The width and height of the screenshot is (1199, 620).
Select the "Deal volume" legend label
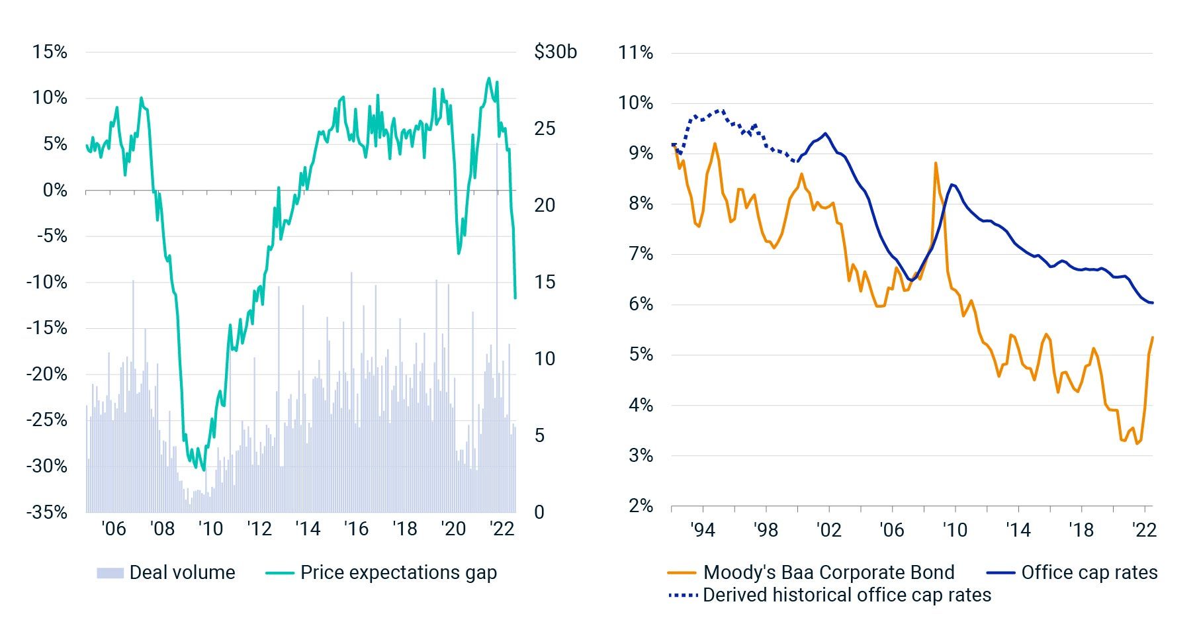click(x=182, y=573)
